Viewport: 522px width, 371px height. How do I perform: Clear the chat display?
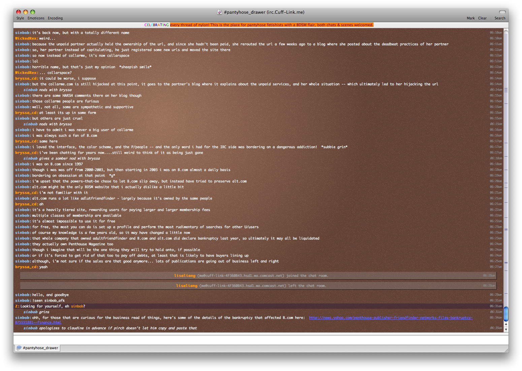[482, 18]
